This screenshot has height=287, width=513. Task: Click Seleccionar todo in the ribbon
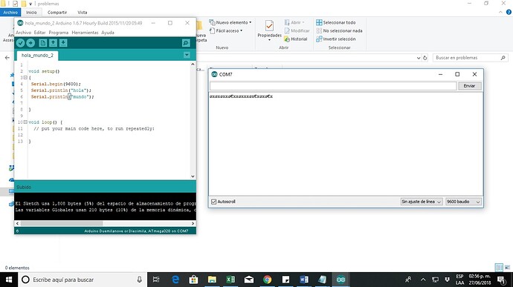click(335, 22)
